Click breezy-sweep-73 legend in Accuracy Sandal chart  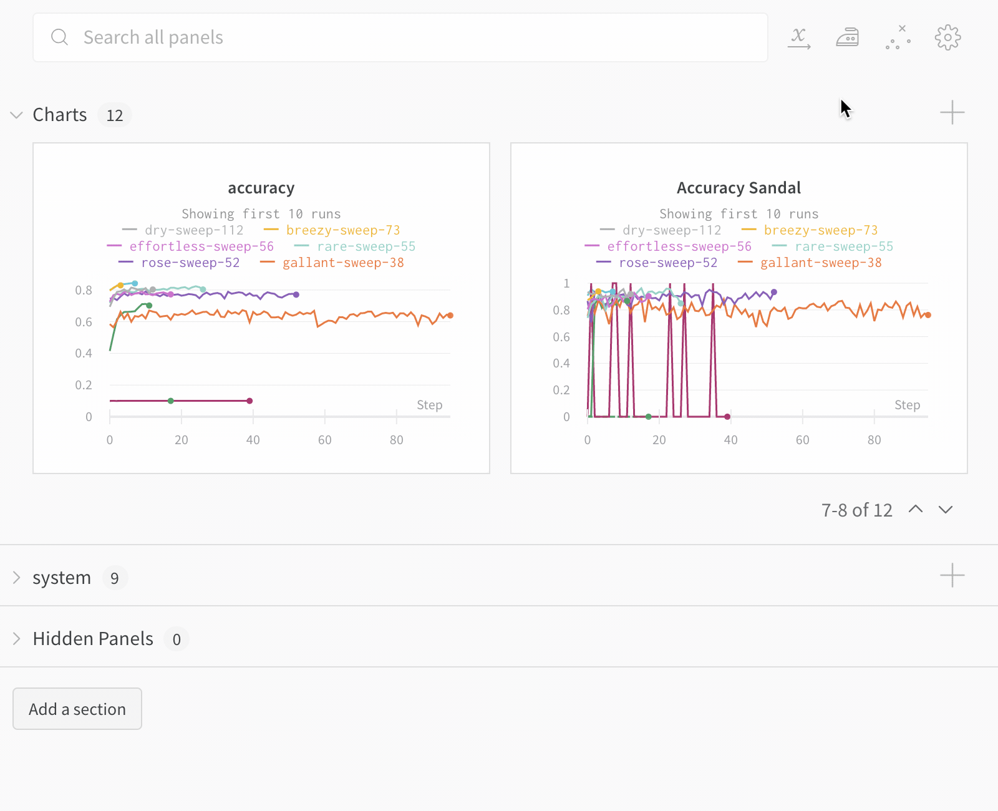click(x=820, y=230)
